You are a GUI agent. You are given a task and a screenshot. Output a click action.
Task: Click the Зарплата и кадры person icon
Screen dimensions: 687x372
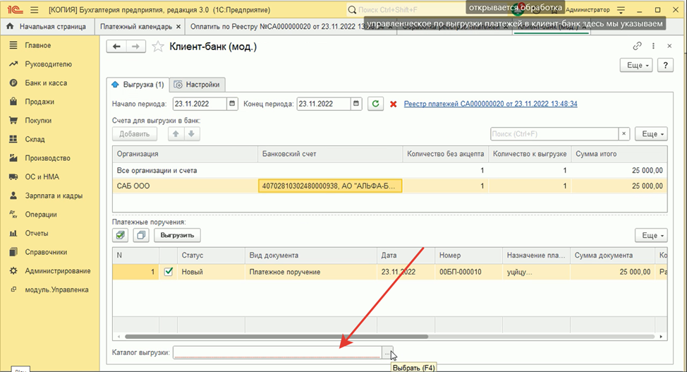tap(13, 196)
